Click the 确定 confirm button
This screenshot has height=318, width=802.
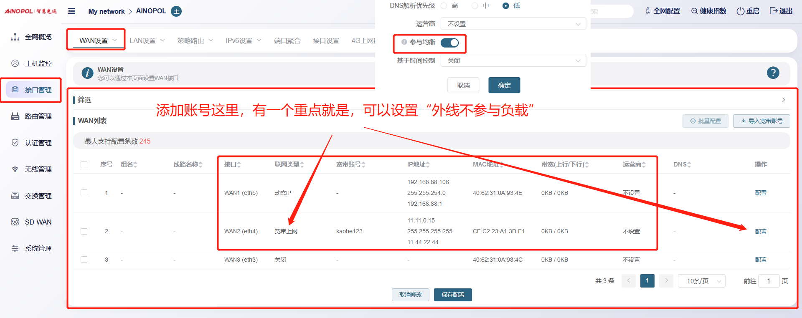click(504, 85)
